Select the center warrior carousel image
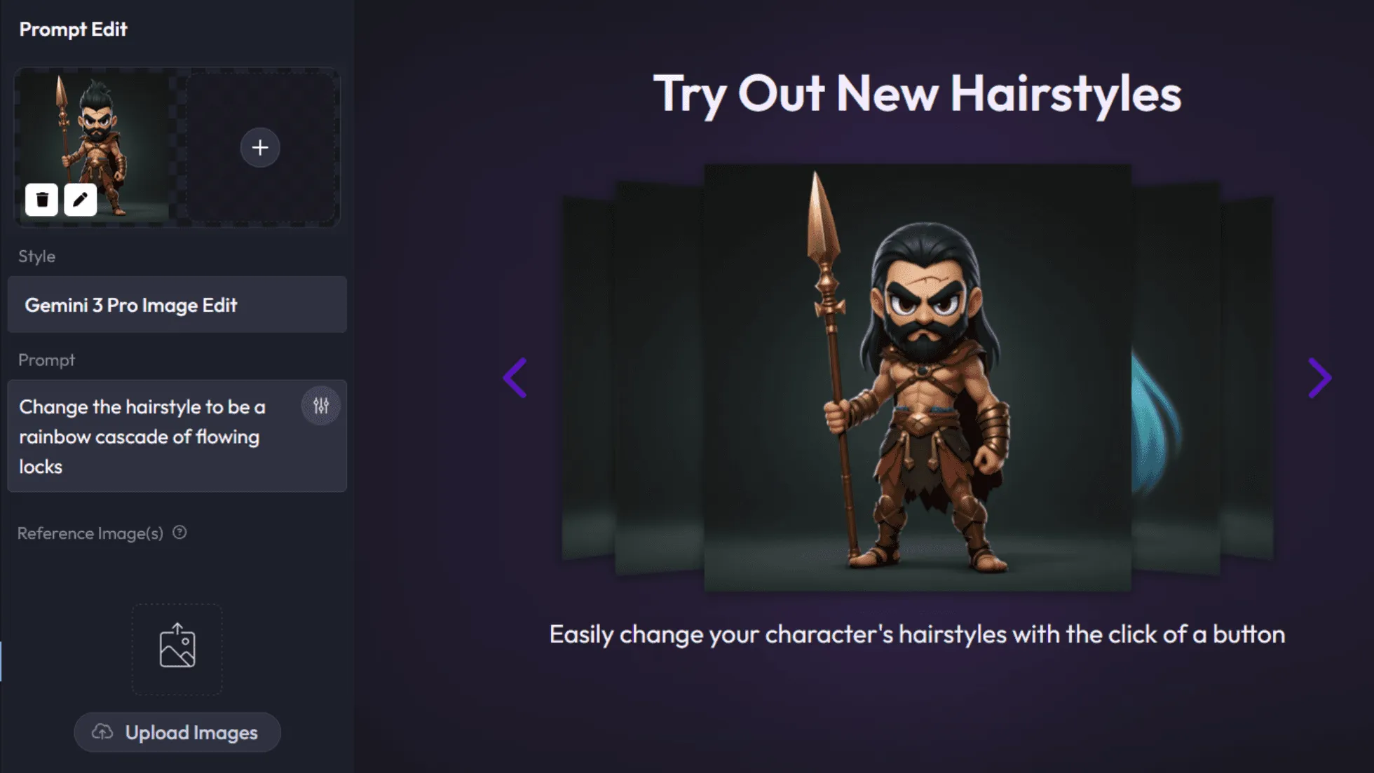The image size is (1374, 773). [x=918, y=378]
